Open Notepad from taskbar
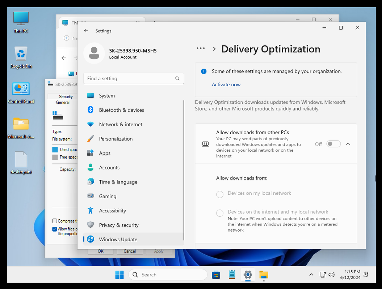The height and width of the screenshot is (289, 382). click(x=232, y=275)
